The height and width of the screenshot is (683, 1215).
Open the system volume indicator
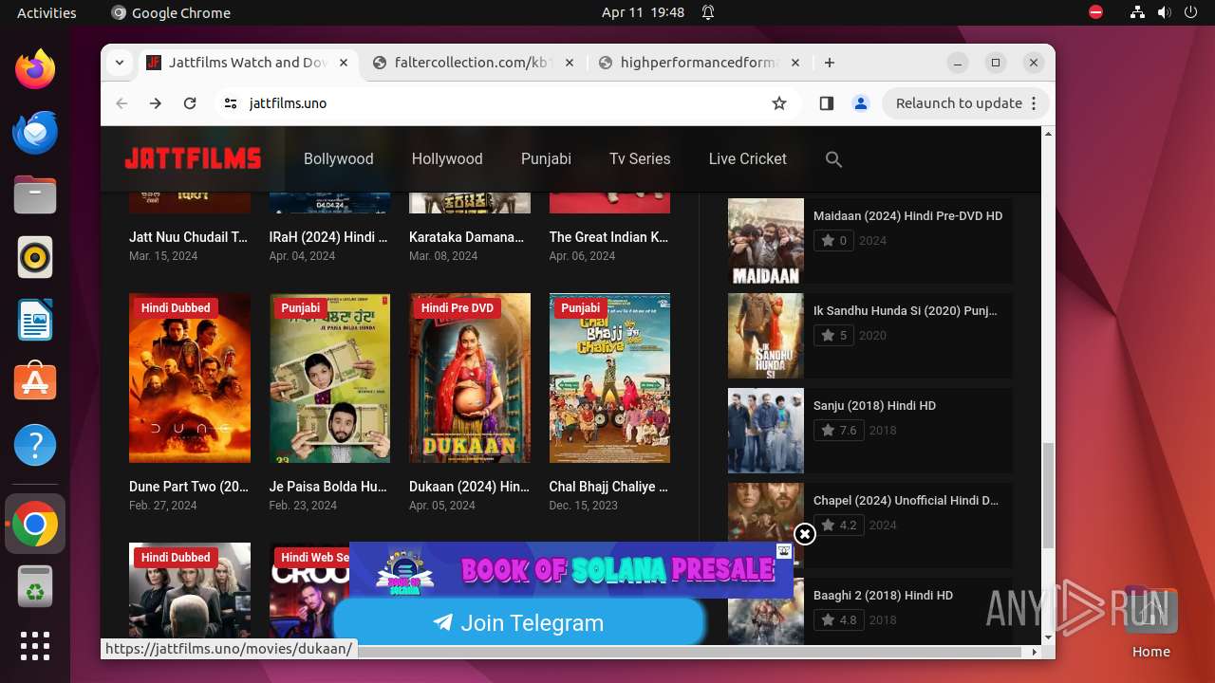(x=1164, y=12)
